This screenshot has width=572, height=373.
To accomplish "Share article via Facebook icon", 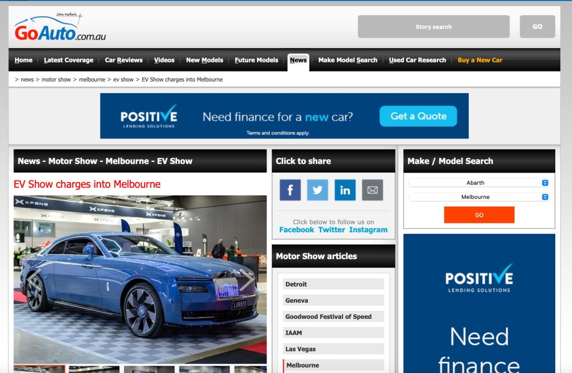I will [290, 190].
